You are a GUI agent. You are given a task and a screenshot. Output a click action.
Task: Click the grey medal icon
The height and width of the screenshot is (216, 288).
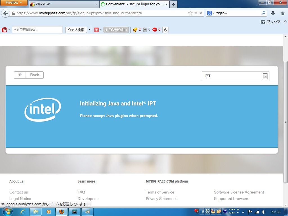click(145, 30)
